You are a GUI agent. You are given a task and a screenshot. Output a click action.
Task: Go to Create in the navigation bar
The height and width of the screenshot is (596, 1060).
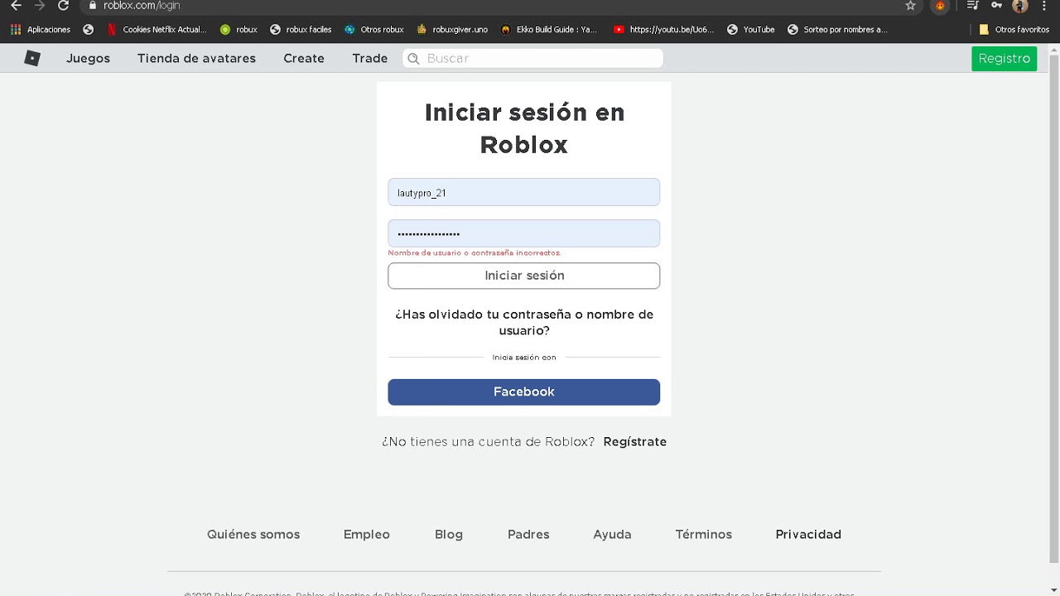pos(304,58)
